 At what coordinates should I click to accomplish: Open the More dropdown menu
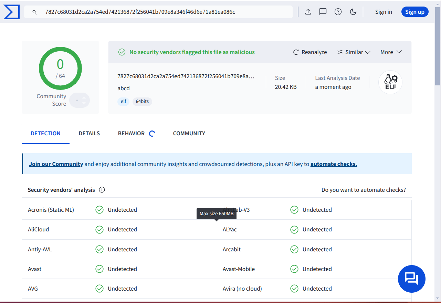pos(391,52)
